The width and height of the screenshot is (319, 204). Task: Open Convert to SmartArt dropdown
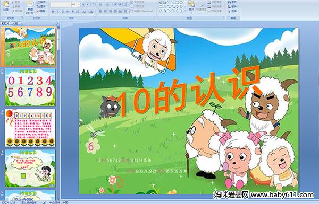pos(142,11)
